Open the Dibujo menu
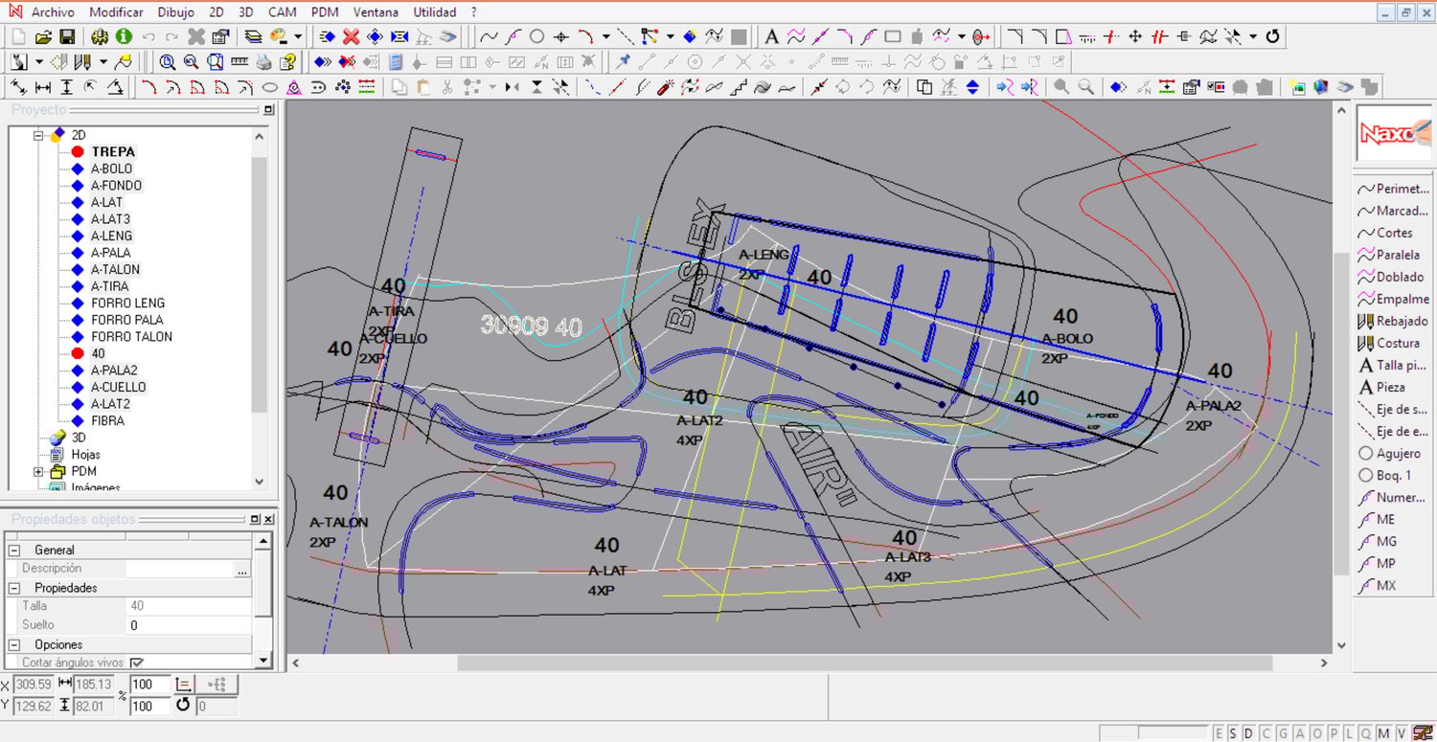 coord(175,12)
